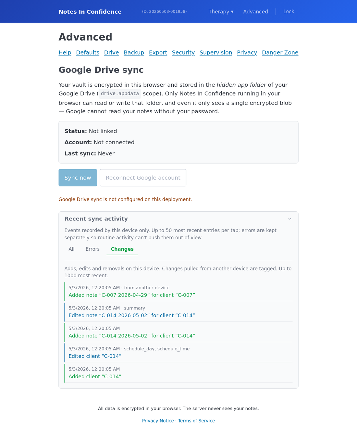Screen dimensions: 357x441
Task: Open Advanced in the top navigation
Action: click(256, 12)
